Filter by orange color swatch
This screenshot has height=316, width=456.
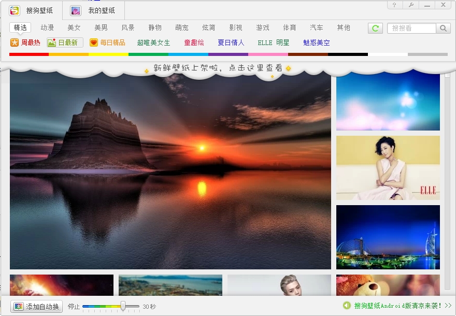pos(68,54)
